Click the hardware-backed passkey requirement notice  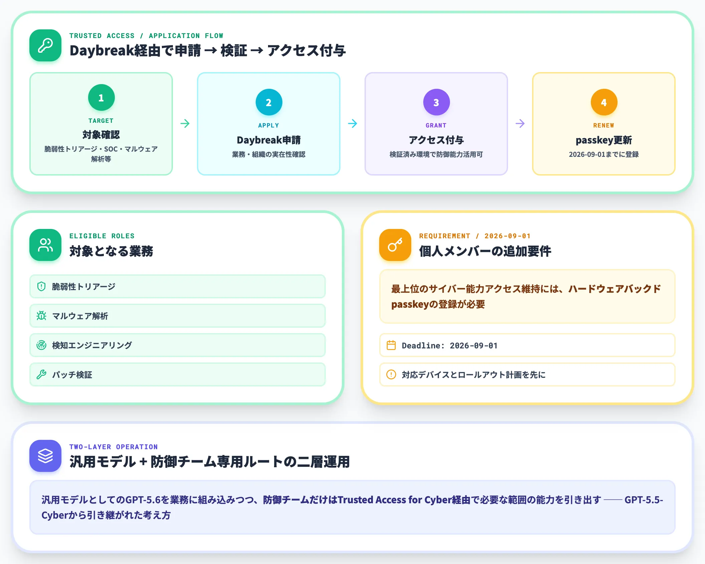click(x=527, y=296)
